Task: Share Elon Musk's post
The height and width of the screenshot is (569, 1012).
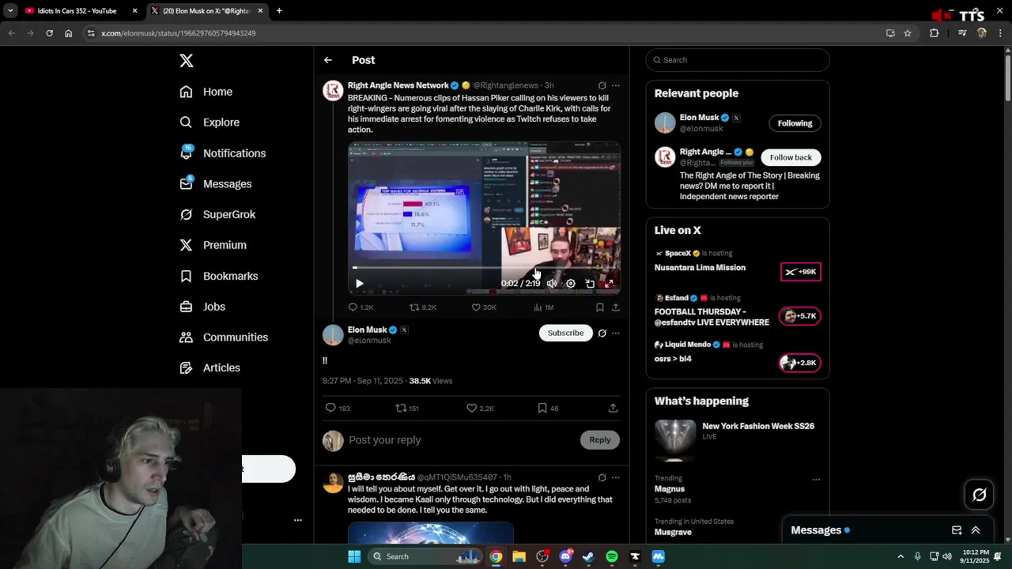Action: coord(613,408)
